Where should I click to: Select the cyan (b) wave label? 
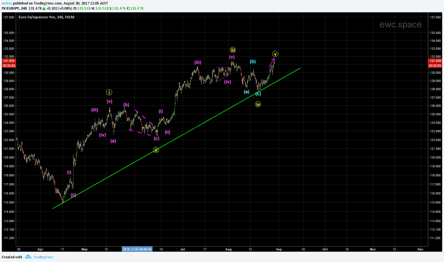click(253, 61)
